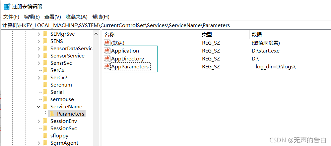Viewport: 331px width, 146px height.
Task: Open the 收藏夹(A) menu
Action: click(76, 17)
